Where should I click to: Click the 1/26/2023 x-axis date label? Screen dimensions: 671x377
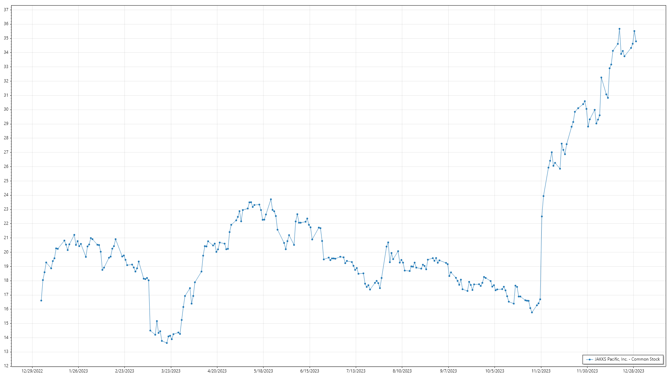pyautogui.click(x=78, y=371)
